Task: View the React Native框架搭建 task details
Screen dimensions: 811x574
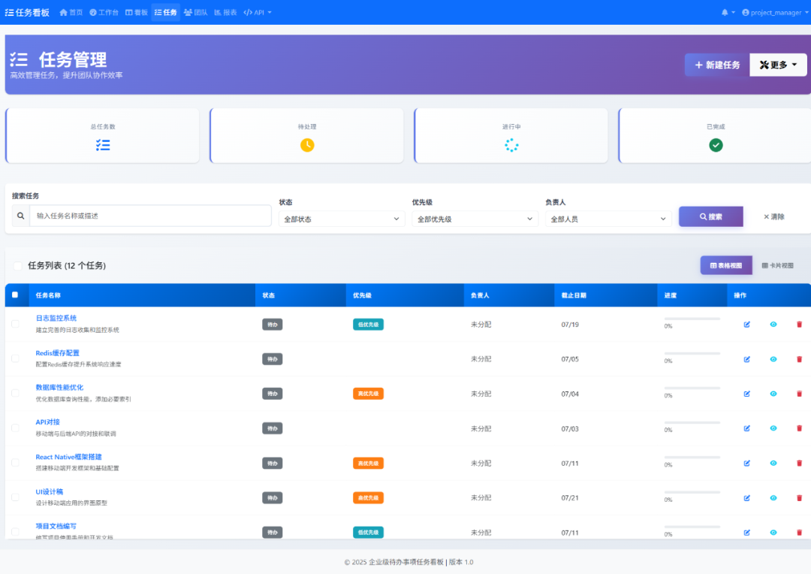Action: (x=773, y=464)
